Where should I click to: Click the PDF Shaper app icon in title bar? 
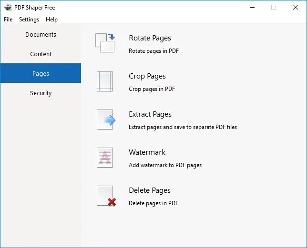(8, 8)
